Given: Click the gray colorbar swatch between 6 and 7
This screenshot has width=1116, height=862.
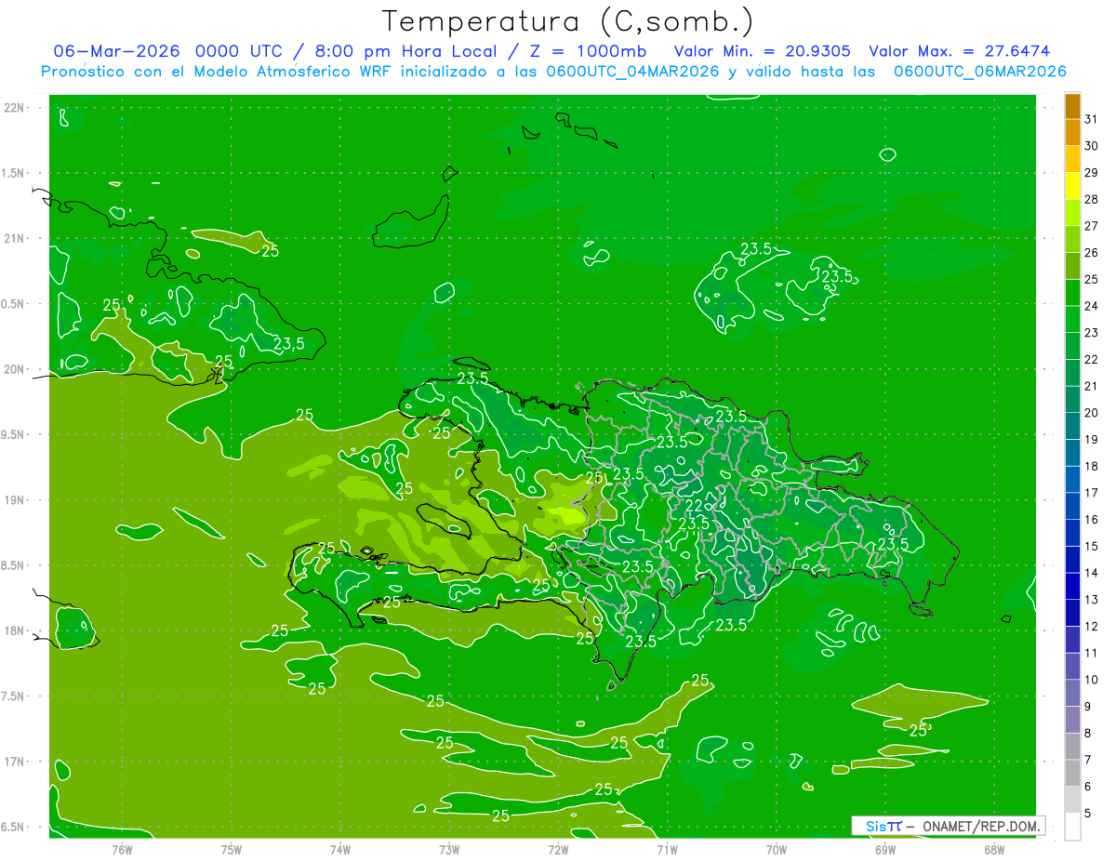Looking at the screenshot, I should pyautogui.click(x=1072, y=773).
